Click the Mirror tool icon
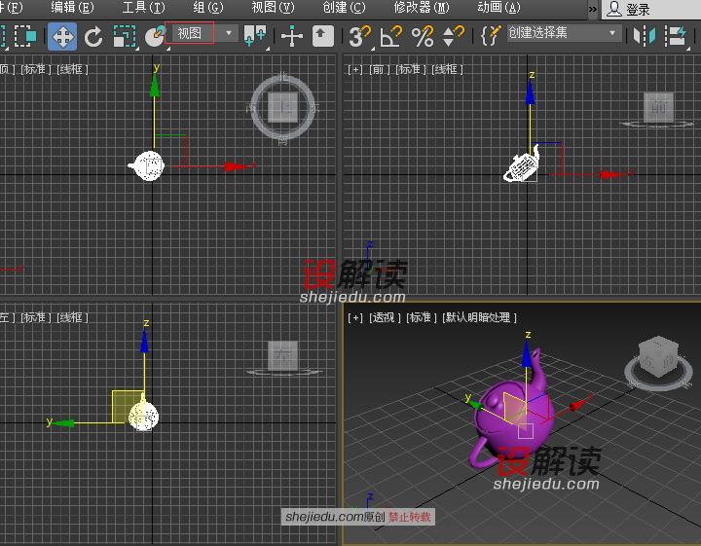Viewport: 701px width, 546px height. 645,36
